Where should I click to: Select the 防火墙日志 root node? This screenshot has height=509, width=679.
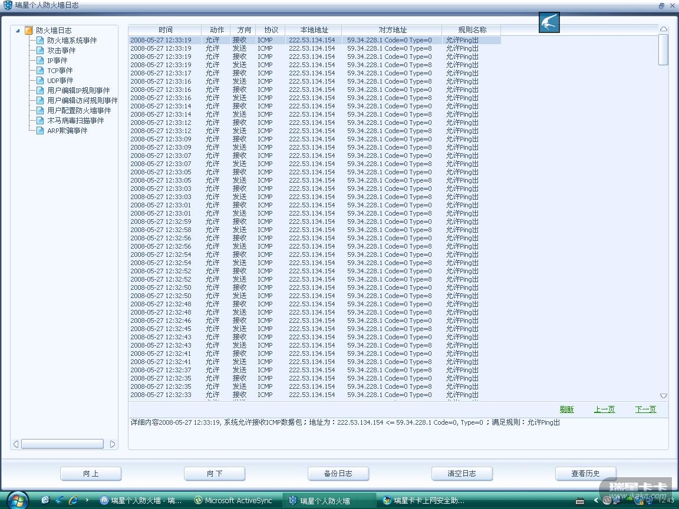click(54, 30)
